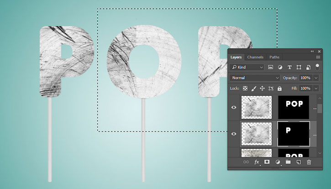
Task: Select the POP layer mask thumbnail
Action: (x=294, y=107)
